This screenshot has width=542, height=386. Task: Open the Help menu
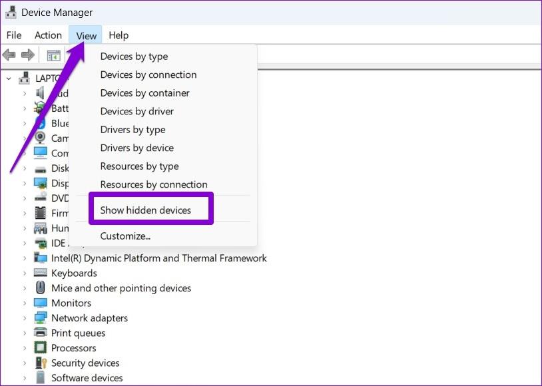click(x=119, y=35)
